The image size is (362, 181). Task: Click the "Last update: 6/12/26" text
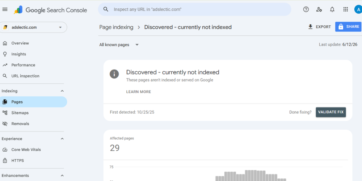338,45
